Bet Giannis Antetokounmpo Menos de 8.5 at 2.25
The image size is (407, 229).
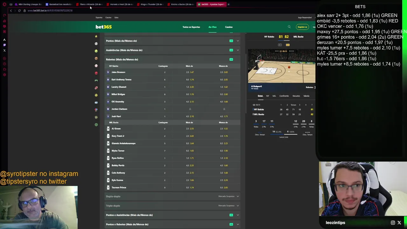tap(224, 143)
